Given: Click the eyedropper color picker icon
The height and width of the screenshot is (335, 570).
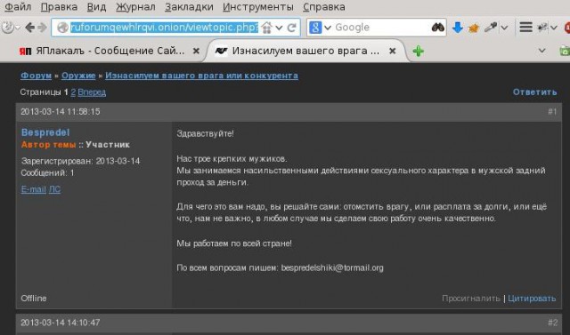Looking at the screenshot, I should [491, 28].
